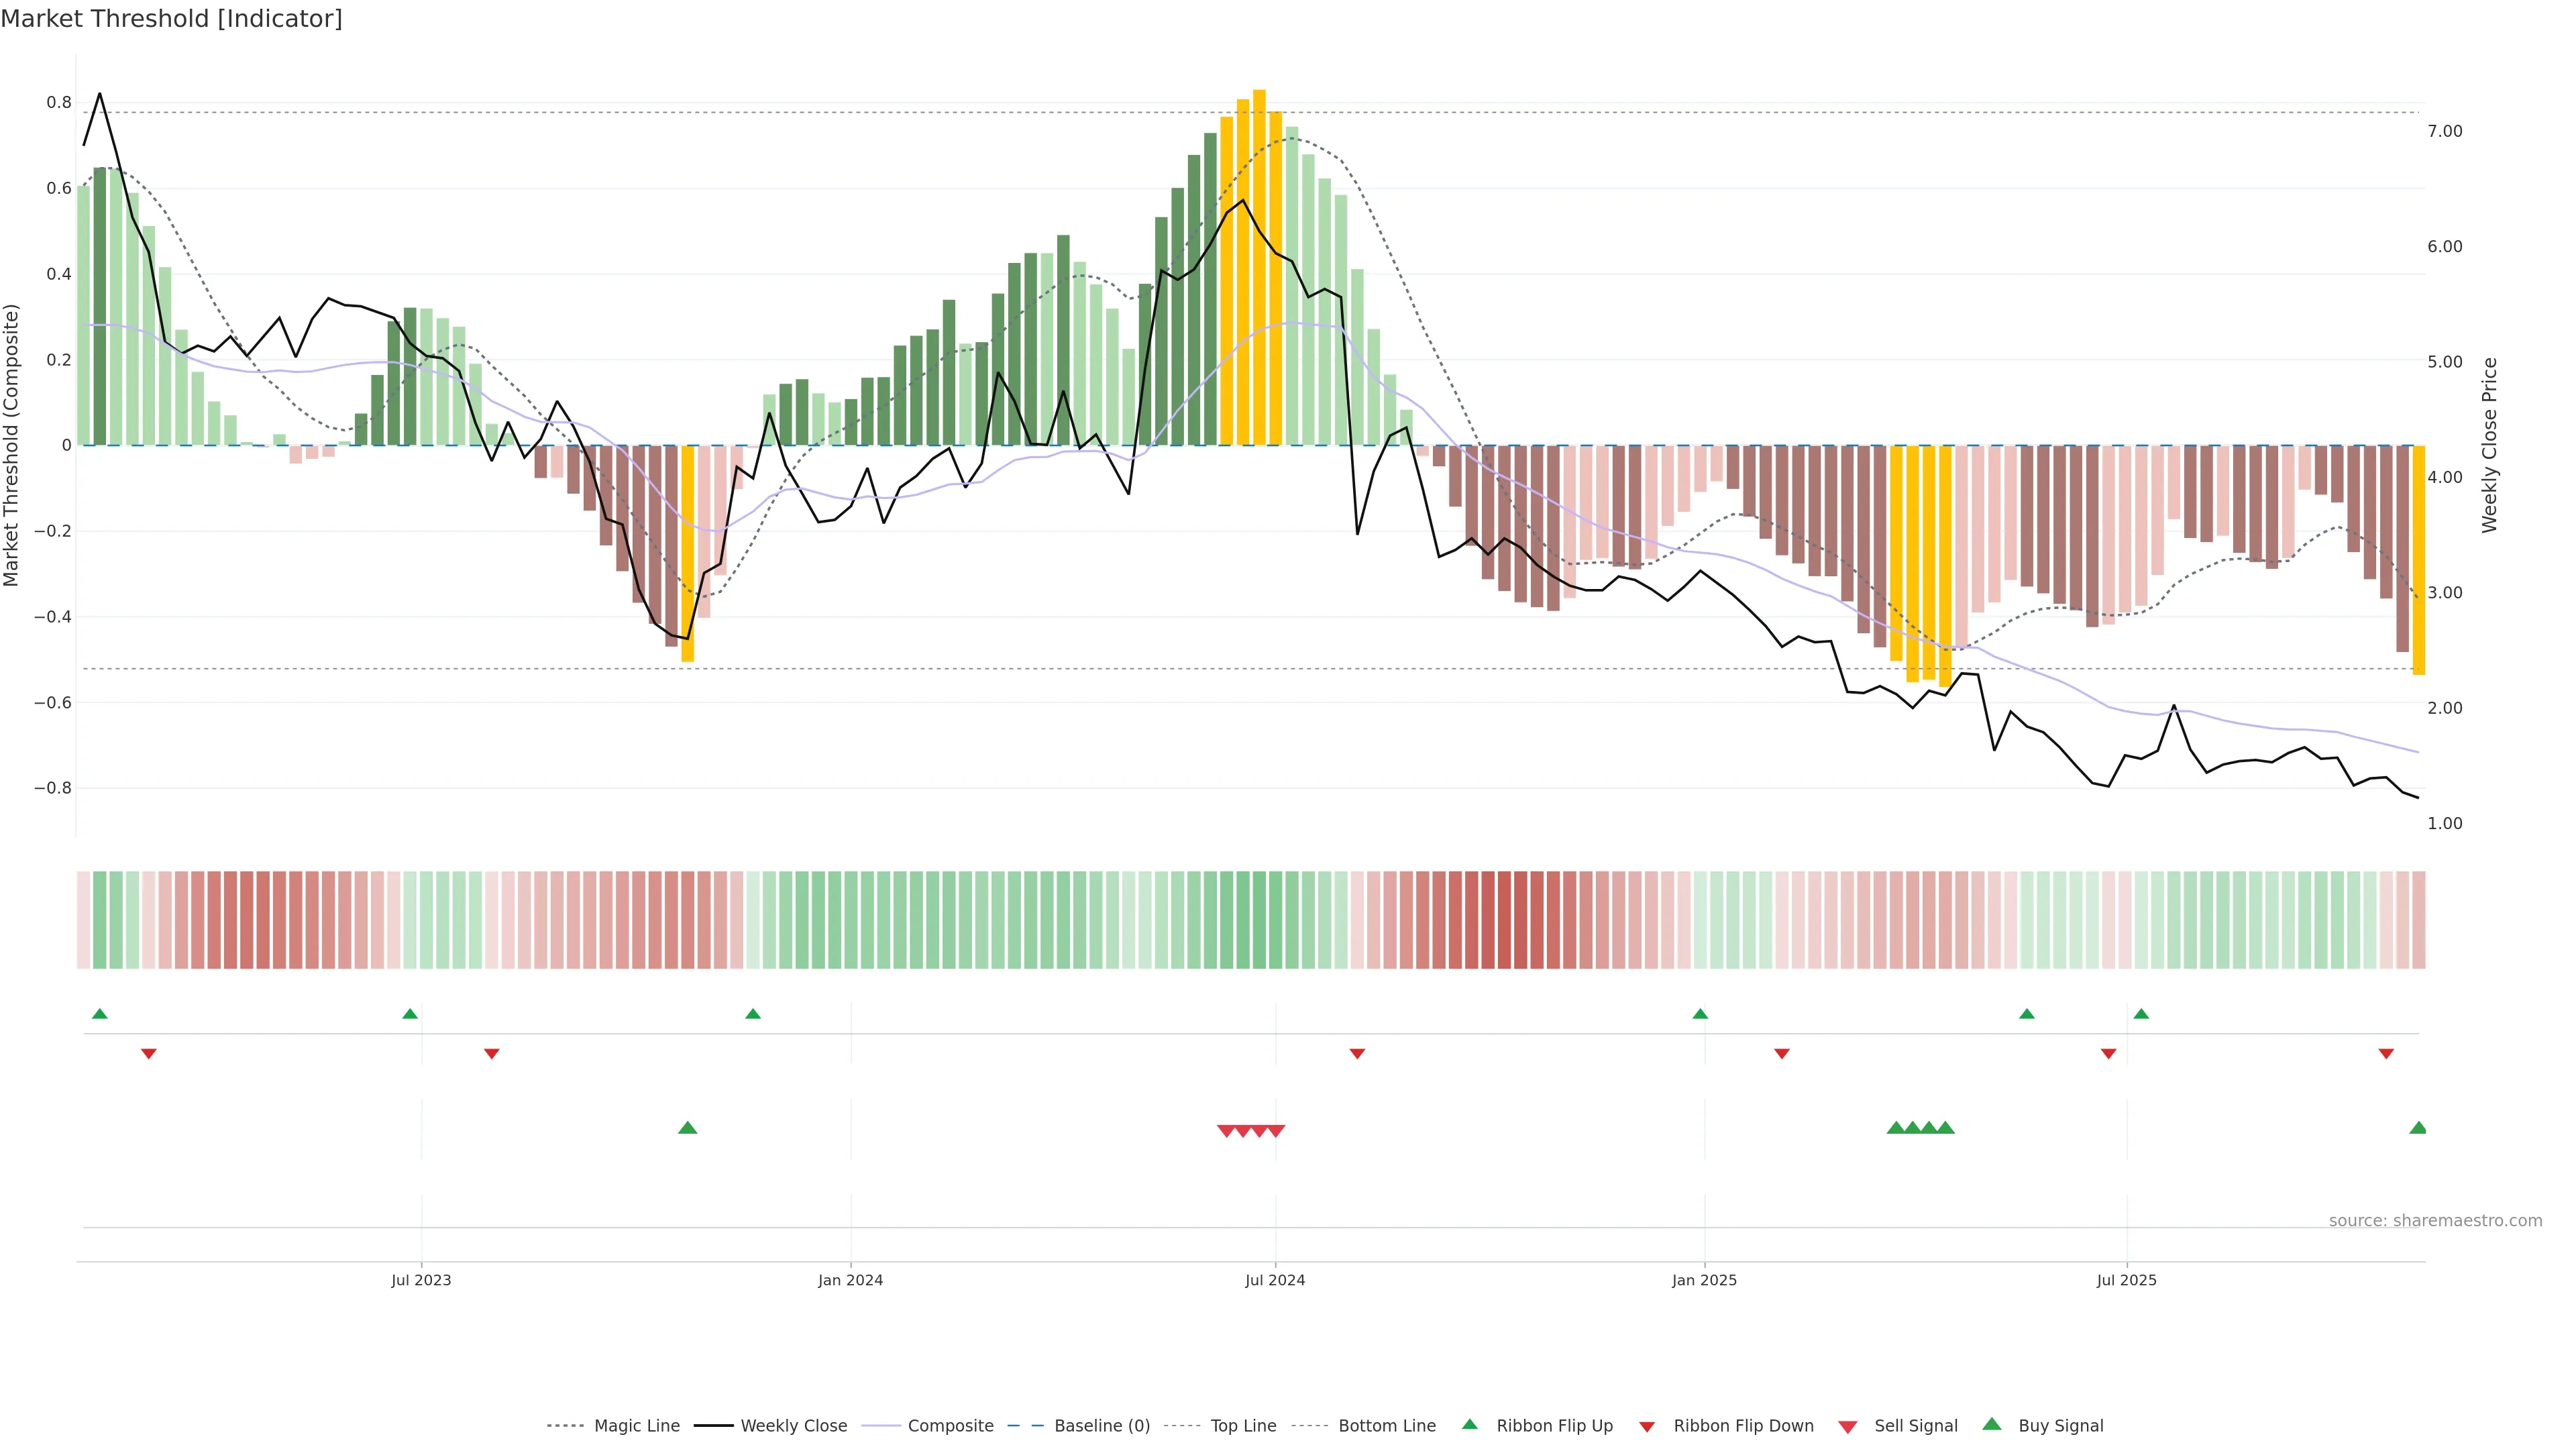Click the Weekly Close Price axis title

(x=2490, y=445)
